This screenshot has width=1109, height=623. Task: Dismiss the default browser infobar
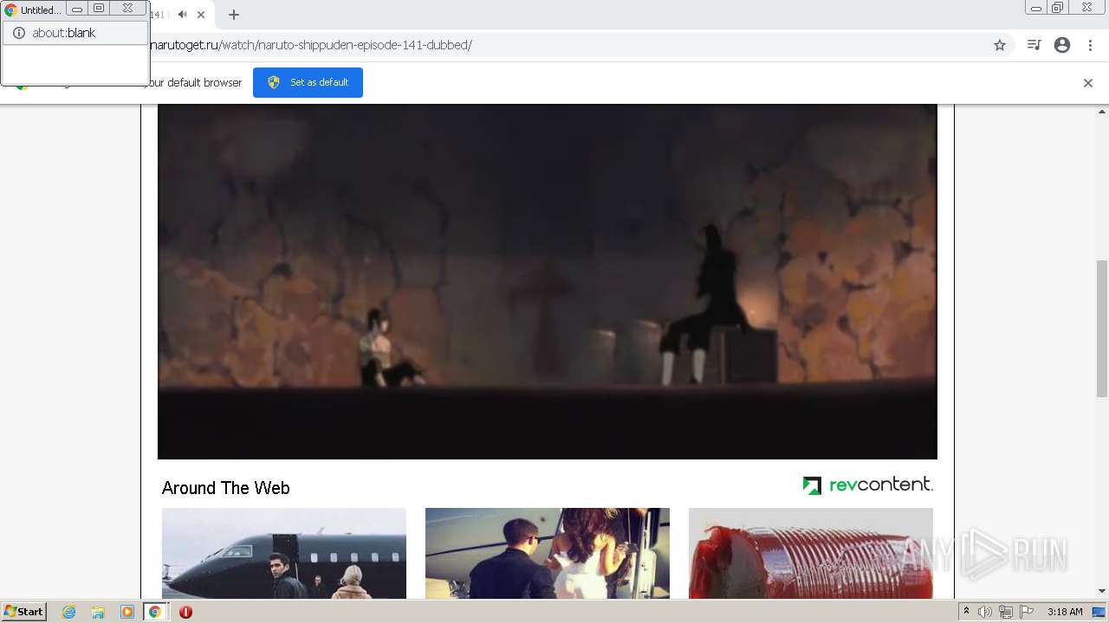pyautogui.click(x=1088, y=83)
